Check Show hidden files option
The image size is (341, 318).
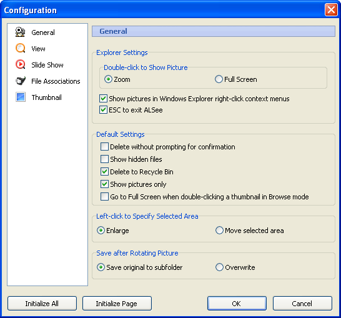click(104, 159)
